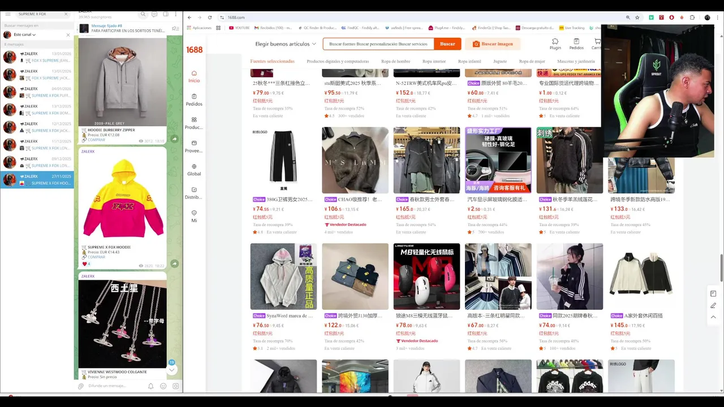Expand 'Elegir buenos artículos' dropdown
Viewport: 724px width, 407px height.
(x=286, y=44)
